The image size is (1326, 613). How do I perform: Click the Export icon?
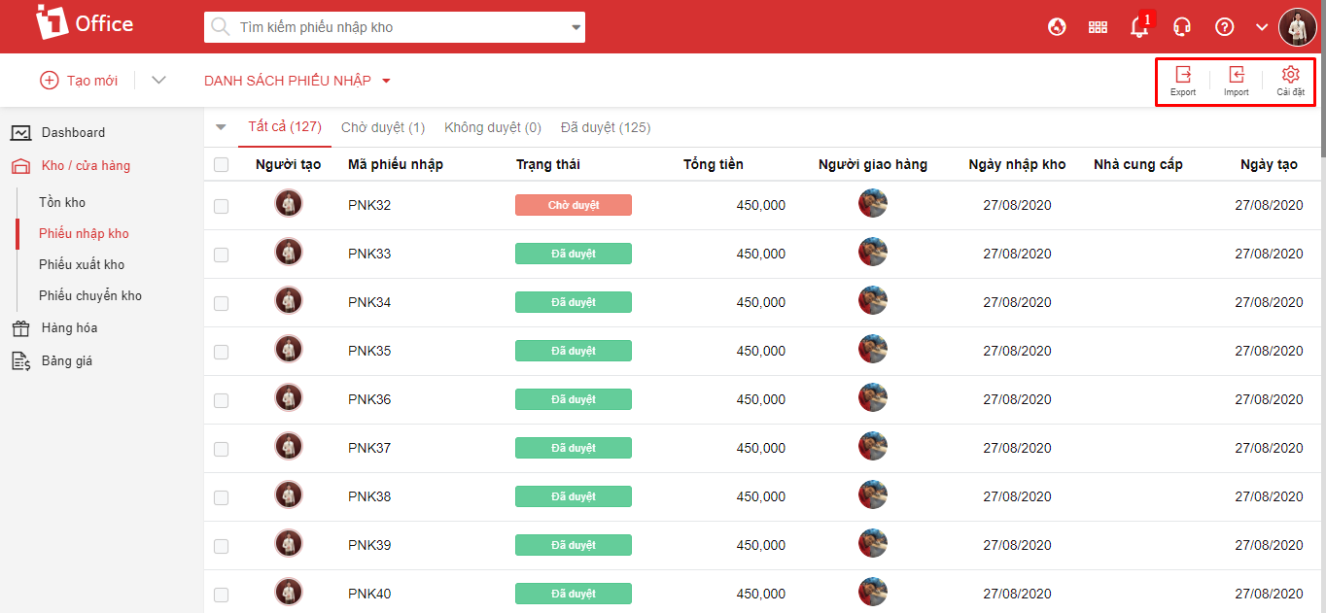pos(1183,80)
